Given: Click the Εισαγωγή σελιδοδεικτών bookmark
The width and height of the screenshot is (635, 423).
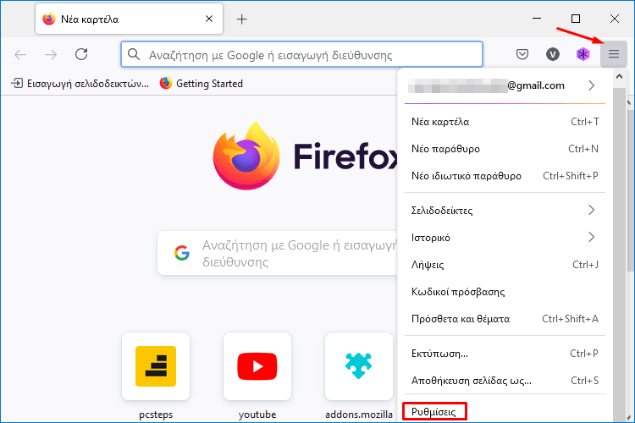Looking at the screenshot, I should (x=80, y=84).
